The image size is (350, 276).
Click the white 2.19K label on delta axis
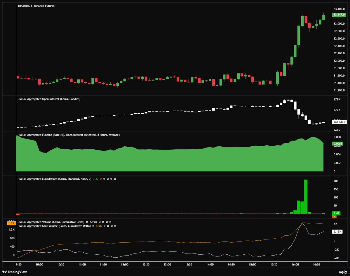pos(337,232)
